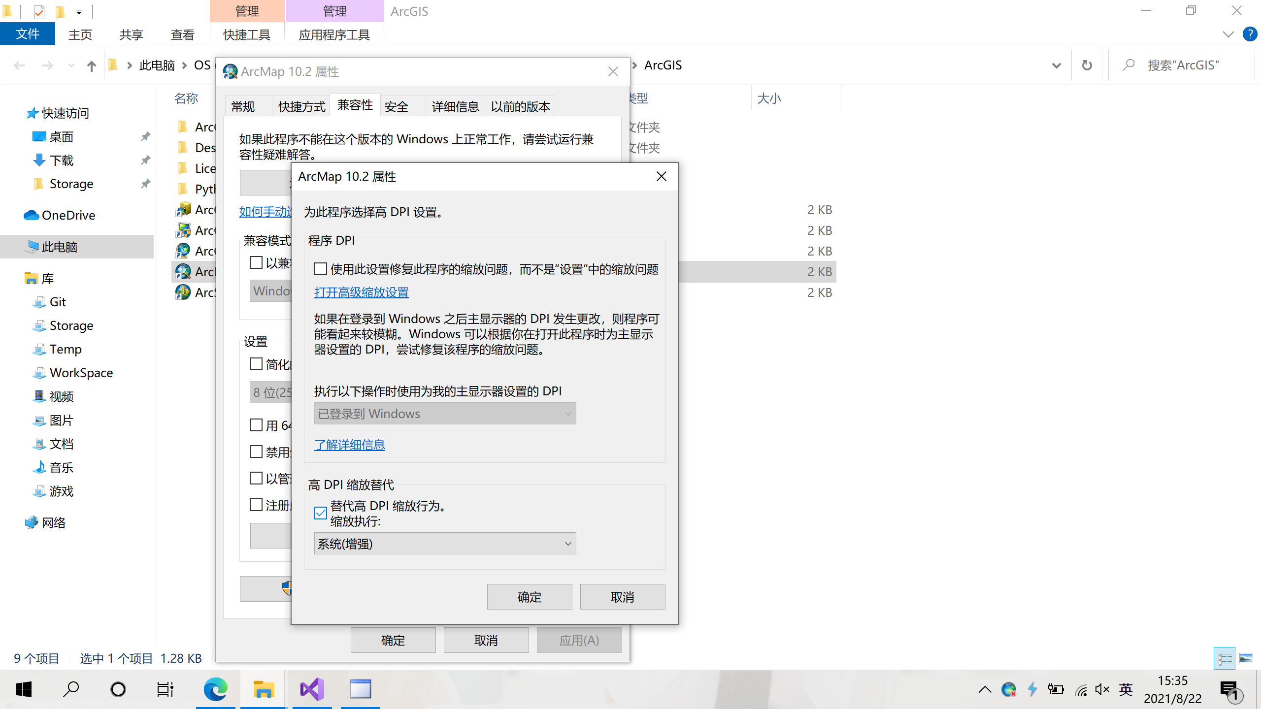Viewport: 1261px width, 709px height.
Task: Open the address bar history dropdown arrow
Action: click(x=1056, y=65)
